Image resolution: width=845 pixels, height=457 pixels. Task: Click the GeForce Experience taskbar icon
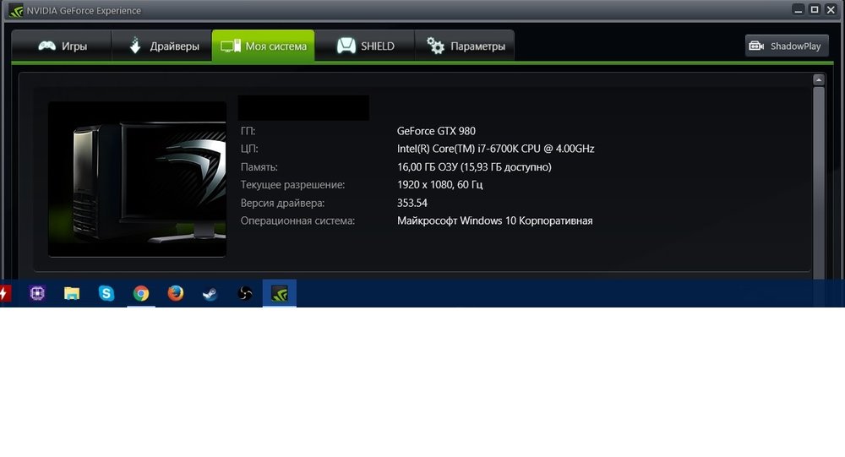point(280,293)
